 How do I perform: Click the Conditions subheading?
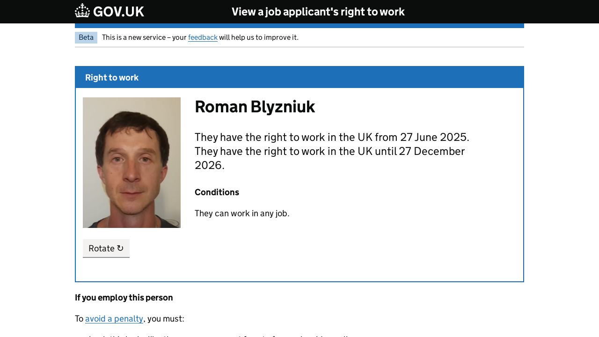pyautogui.click(x=217, y=192)
